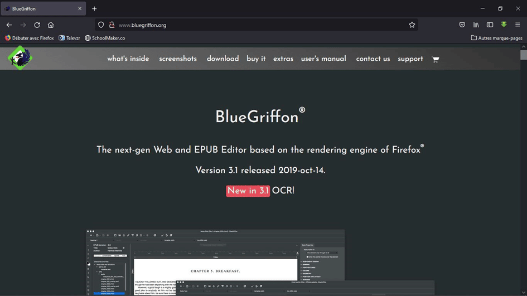Open the Débuter avec Firefox bookmark
Viewport: 527px width, 296px height.
(x=29, y=38)
